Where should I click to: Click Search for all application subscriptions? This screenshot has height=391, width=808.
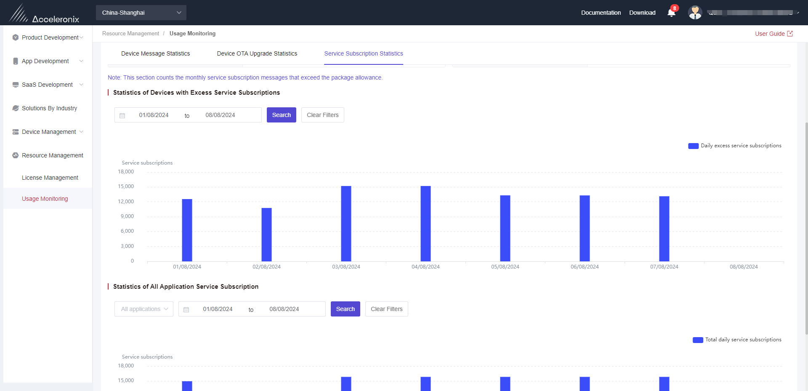[346, 309]
